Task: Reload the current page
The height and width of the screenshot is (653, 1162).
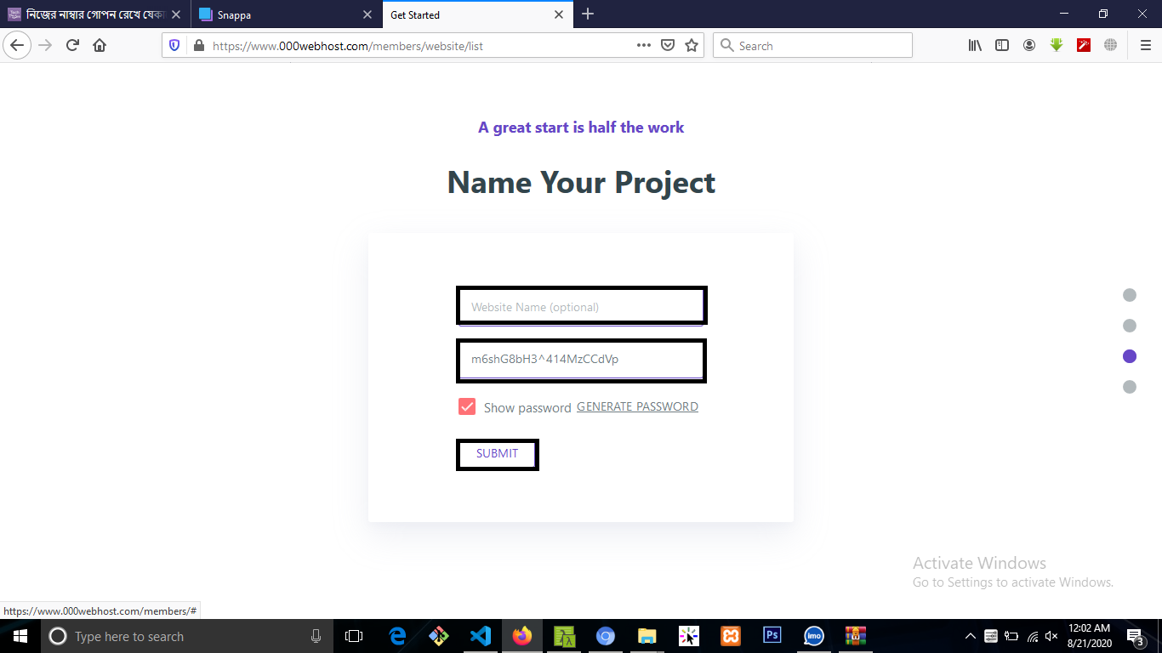Action: coord(72,46)
